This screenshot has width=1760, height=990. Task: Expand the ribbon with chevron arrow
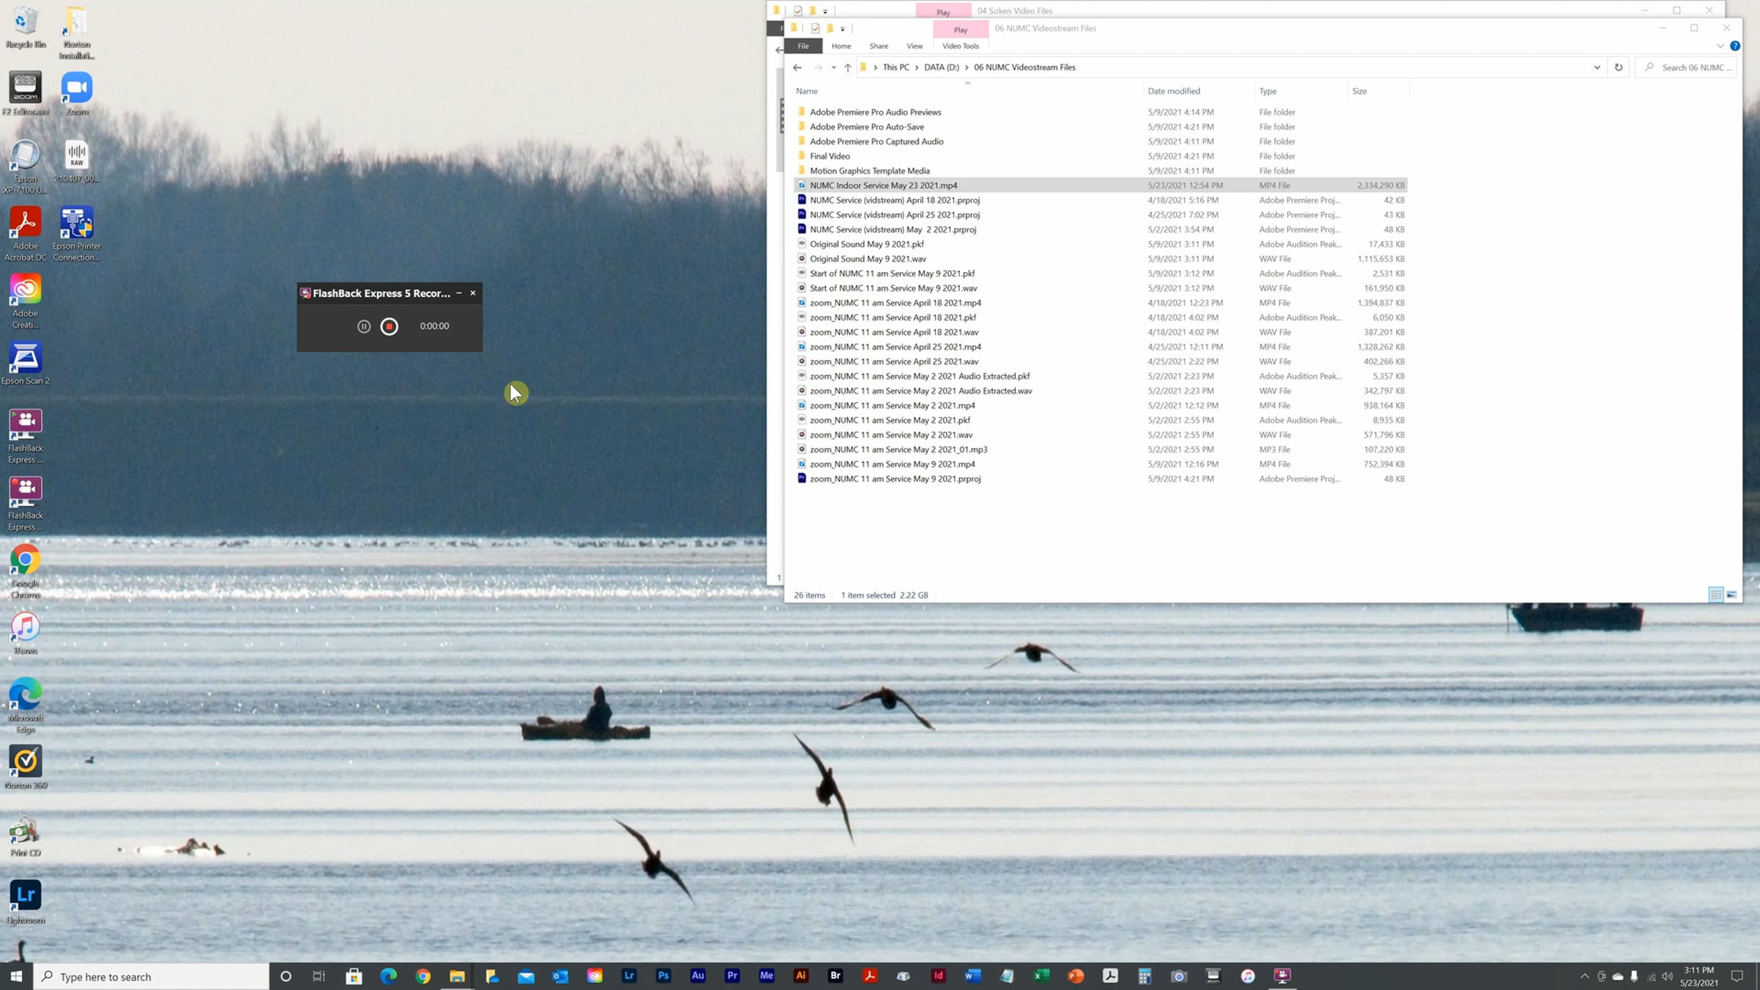1720,46
